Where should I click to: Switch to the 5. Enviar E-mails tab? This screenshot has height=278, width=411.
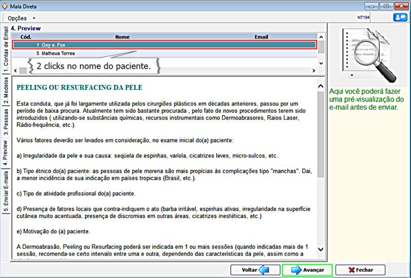(6, 191)
